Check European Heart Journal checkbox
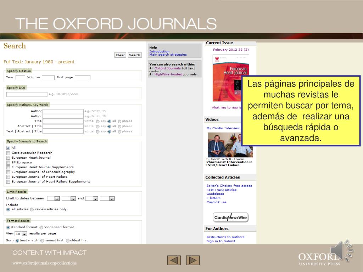This screenshot has height=272, width=363. [9, 158]
